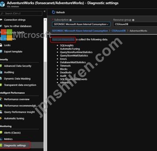
Task: Open Dynamic Data Masking
Action: click(x=17, y=79)
